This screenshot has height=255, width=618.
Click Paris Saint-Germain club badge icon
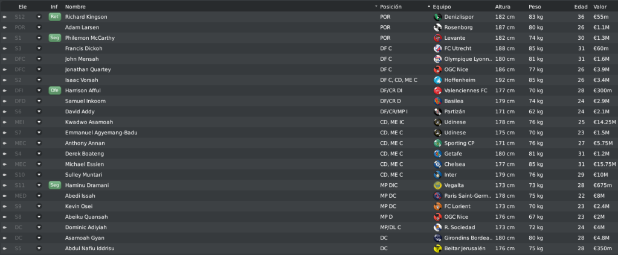[437, 195]
